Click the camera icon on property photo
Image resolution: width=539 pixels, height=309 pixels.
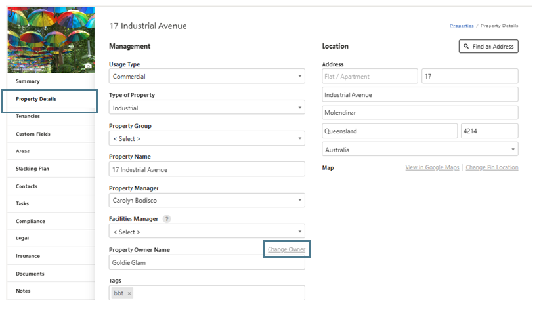point(88,66)
